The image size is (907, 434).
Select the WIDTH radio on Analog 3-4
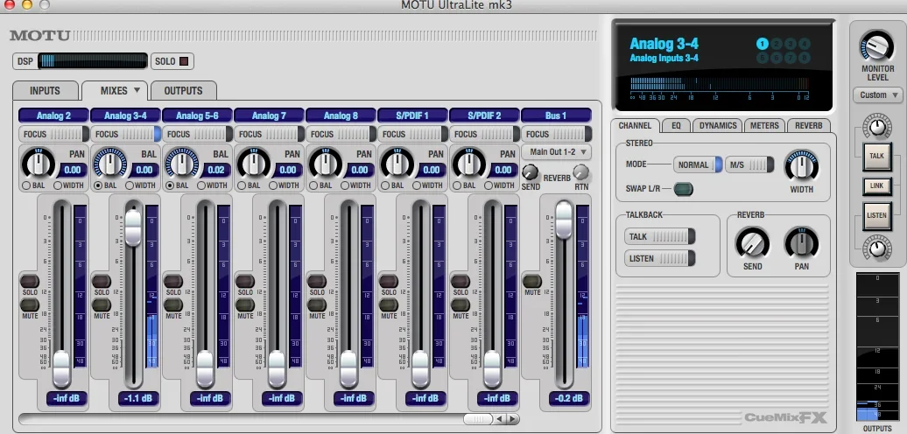point(130,185)
